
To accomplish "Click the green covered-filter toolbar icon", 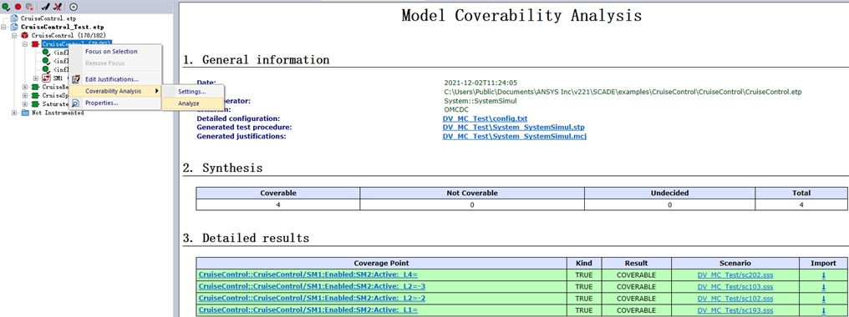I will click(x=6, y=7).
